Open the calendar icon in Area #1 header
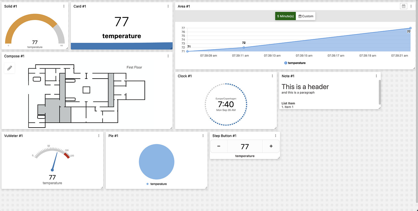Screen dimensions: 418x211 click(403, 6)
